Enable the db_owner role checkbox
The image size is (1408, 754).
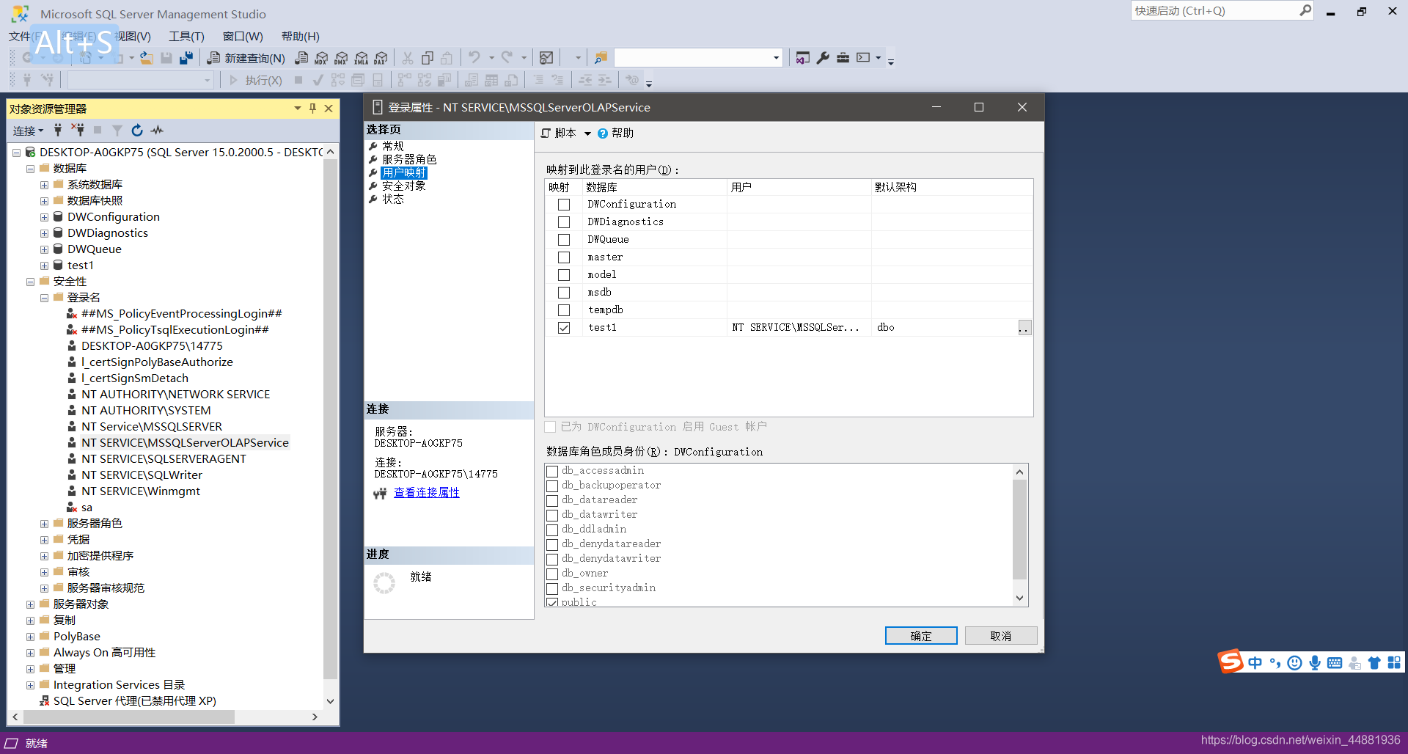553,574
